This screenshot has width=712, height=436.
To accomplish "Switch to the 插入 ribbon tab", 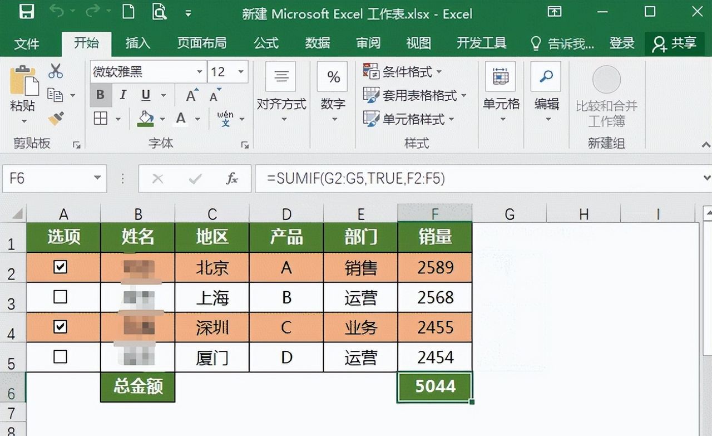I will pos(136,43).
